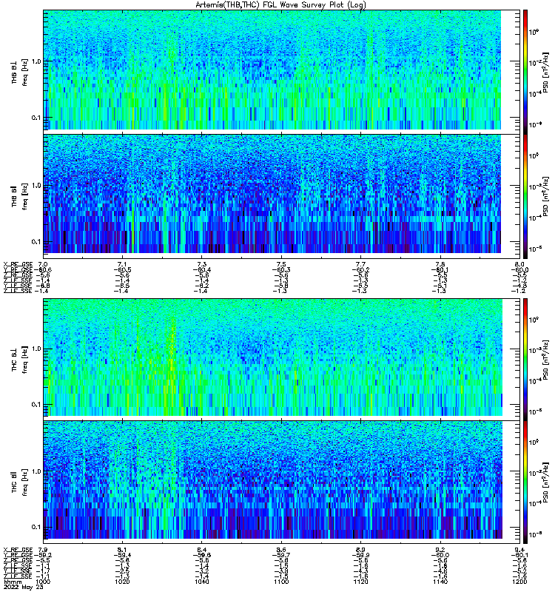The height and width of the screenshot is (592, 555).
Task: Click the THC X_RE_GSE value 7.9
Action: click(x=43, y=550)
